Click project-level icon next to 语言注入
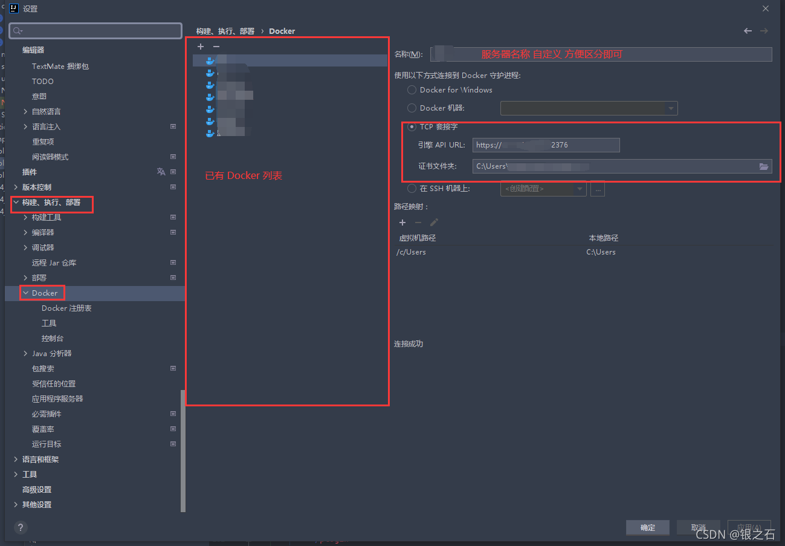 (x=173, y=126)
